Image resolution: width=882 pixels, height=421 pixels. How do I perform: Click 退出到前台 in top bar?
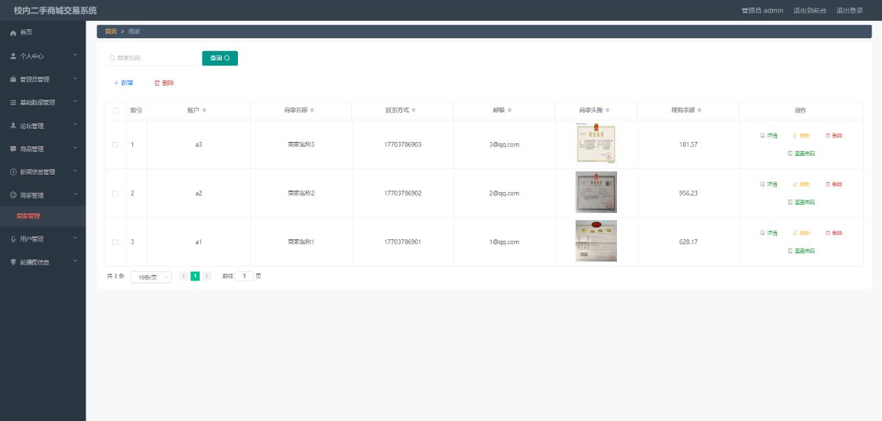pos(810,10)
